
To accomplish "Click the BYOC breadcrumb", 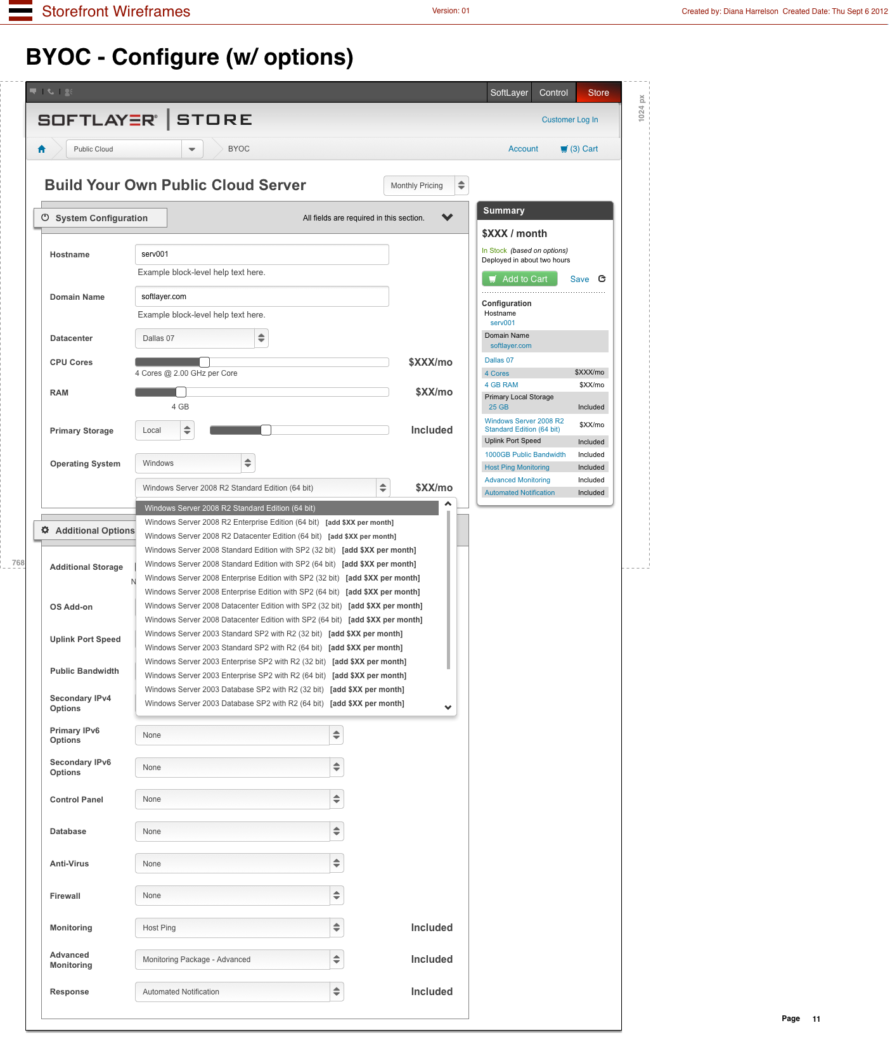I will pyautogui.click(x=239, y=149).
